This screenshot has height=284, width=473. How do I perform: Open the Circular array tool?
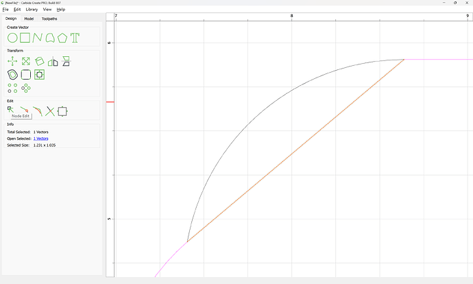click(x=26, y=88)
